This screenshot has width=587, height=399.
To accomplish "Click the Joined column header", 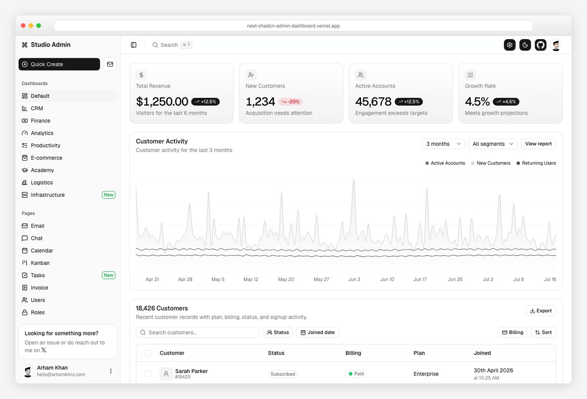I will [x=482, y=353].
